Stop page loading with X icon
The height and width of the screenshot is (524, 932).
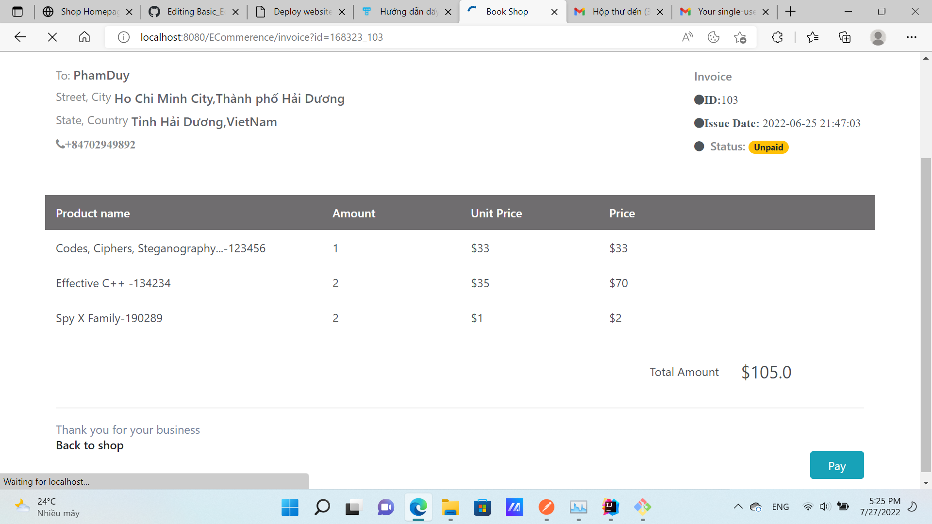[52, 37]
